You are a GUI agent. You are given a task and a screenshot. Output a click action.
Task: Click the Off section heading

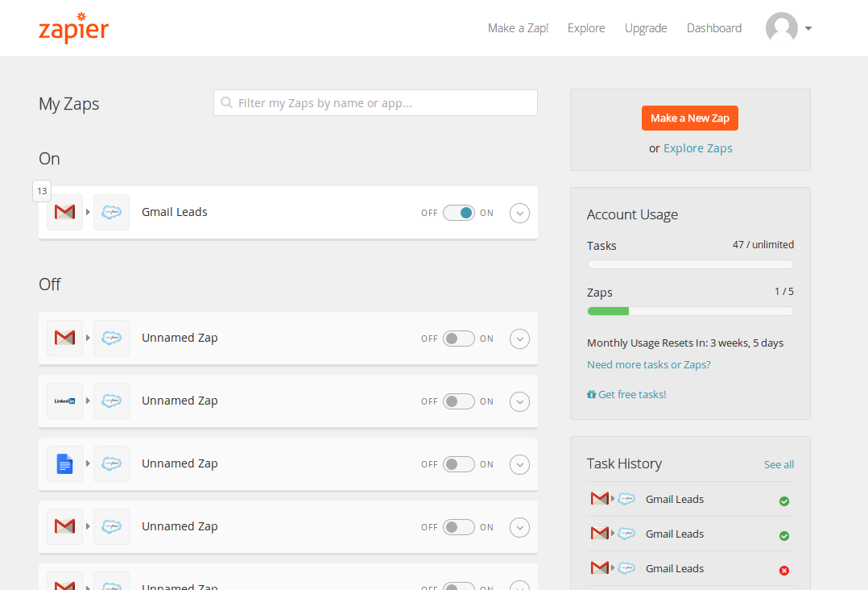click(50, 285)
